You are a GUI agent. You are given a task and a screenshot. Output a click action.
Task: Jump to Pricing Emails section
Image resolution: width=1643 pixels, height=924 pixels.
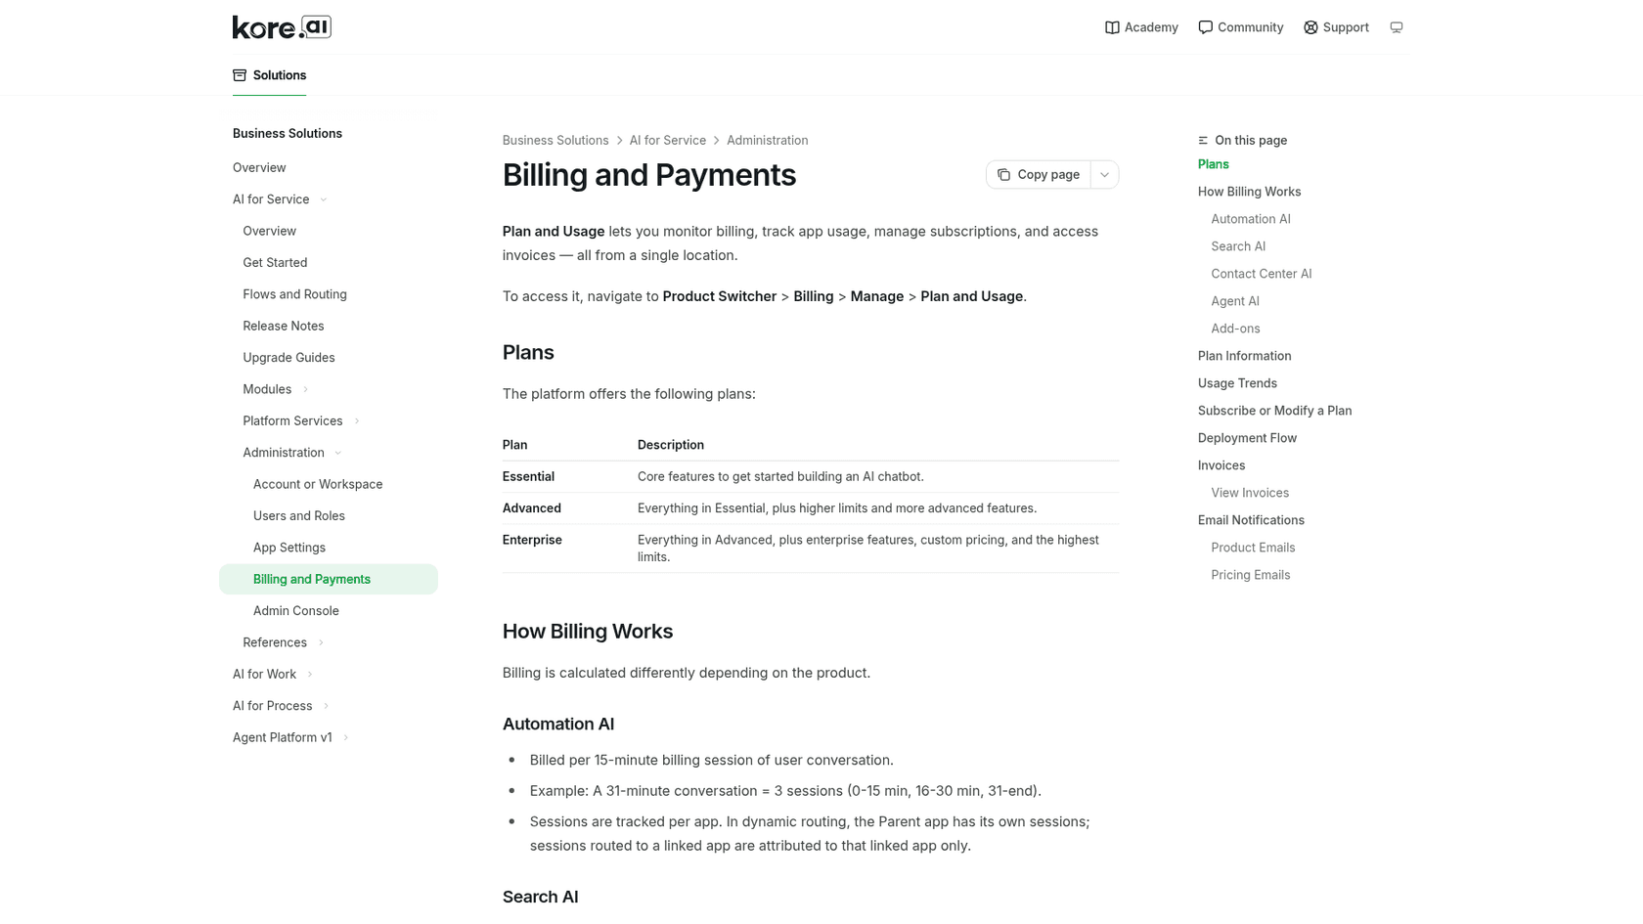click(1250, 575)
